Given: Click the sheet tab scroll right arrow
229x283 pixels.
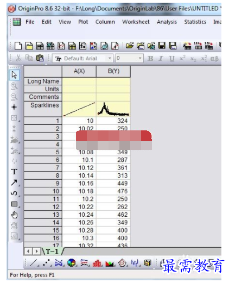Looking at the screenshot, I should (36, 251).
